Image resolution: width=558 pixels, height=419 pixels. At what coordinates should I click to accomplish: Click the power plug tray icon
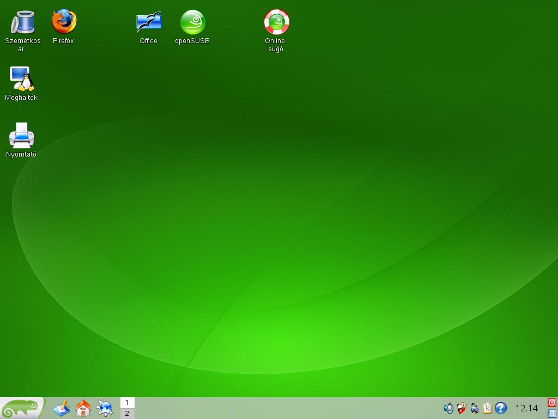coord(475,408)
